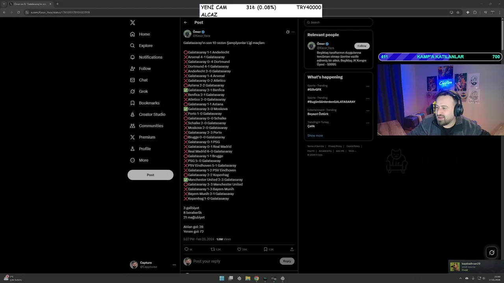Click the Communities sidebar icon
The image size is (504, 283).
pos(133,126)
